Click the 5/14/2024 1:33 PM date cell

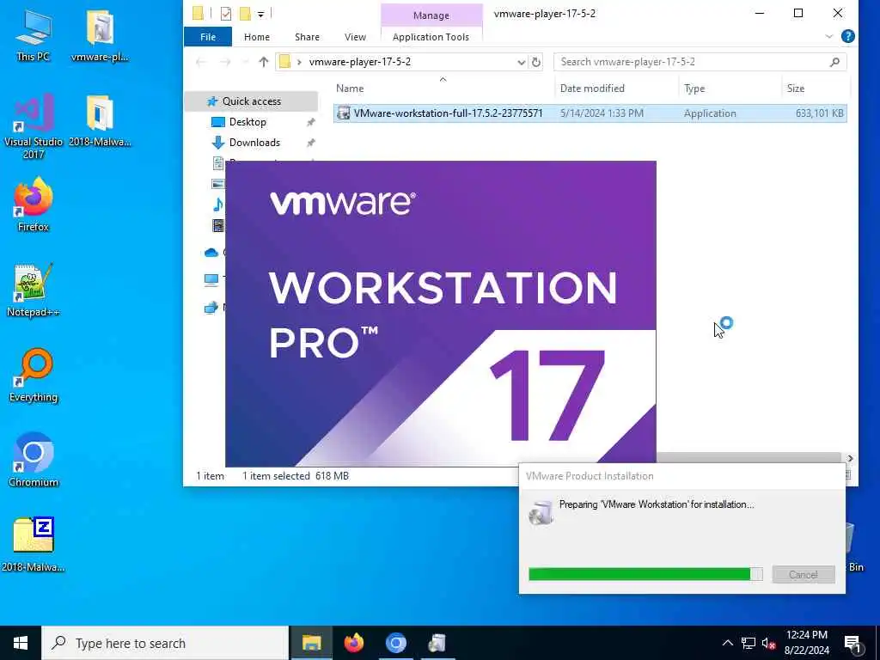(x=602, y=113)
